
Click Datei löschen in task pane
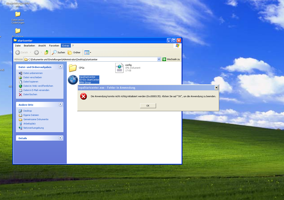(30, 94)
